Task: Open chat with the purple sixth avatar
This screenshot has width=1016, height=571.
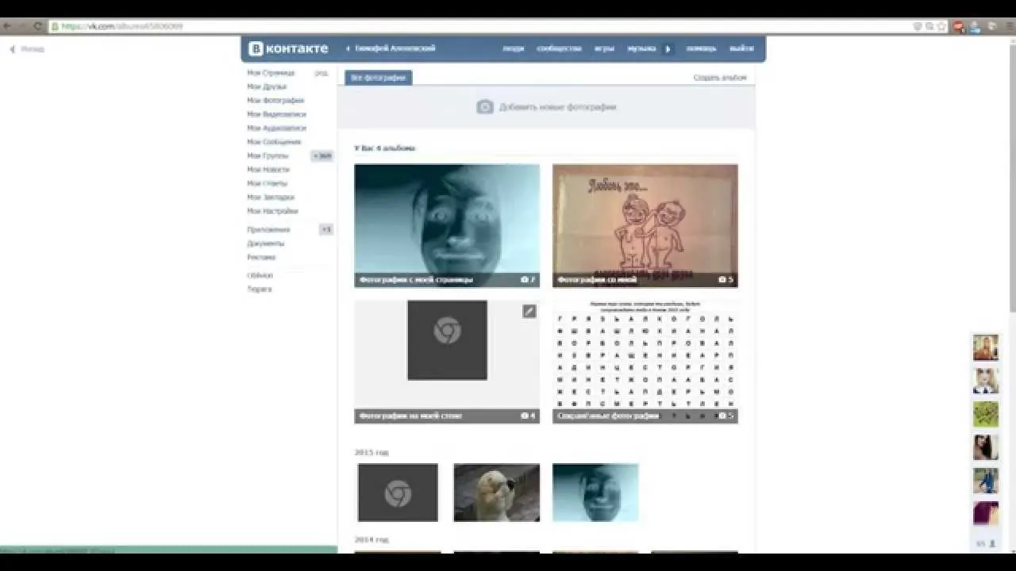Action: 986,513
